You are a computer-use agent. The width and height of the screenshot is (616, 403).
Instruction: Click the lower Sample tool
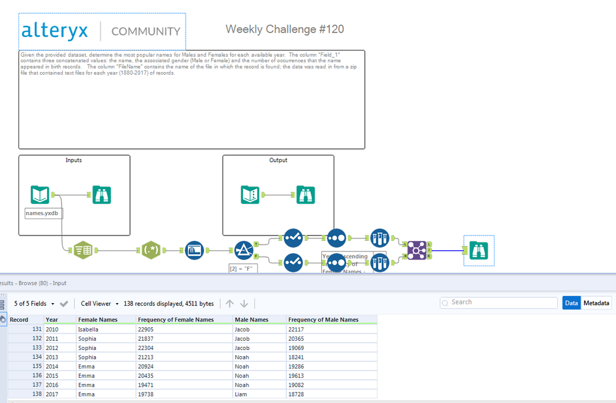379,263
